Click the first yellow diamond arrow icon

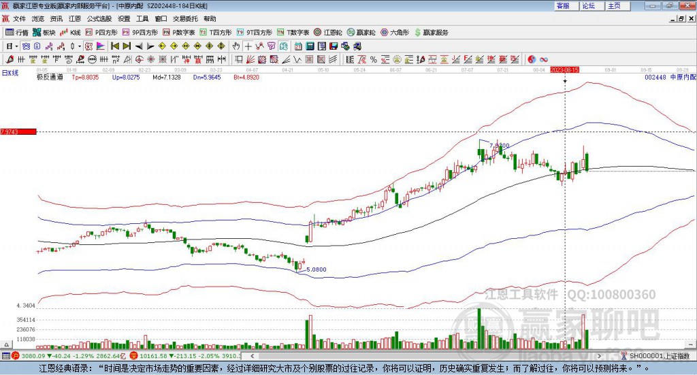pos(162,46)
